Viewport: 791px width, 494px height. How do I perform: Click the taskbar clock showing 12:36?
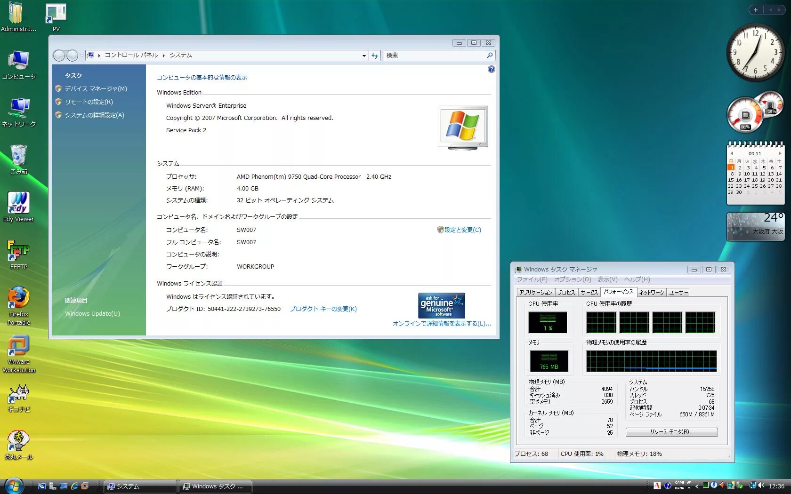tap(776, 486)
